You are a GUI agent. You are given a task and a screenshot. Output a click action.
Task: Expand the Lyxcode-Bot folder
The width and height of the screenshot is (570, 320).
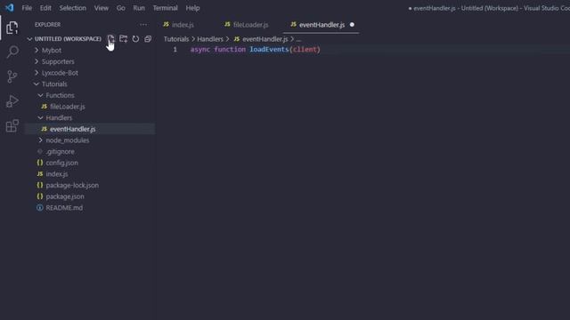(37, 73)
